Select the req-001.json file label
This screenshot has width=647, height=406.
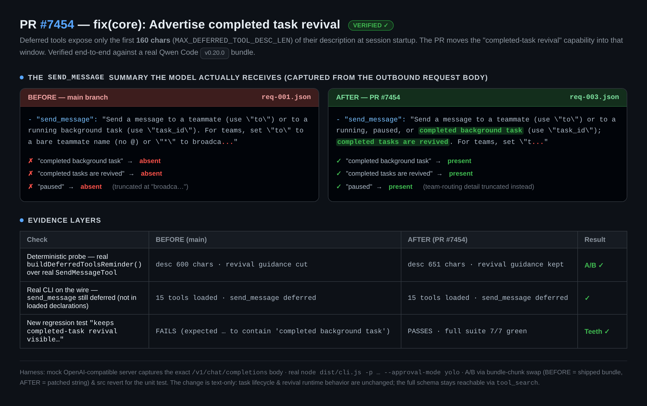(286, 97)
